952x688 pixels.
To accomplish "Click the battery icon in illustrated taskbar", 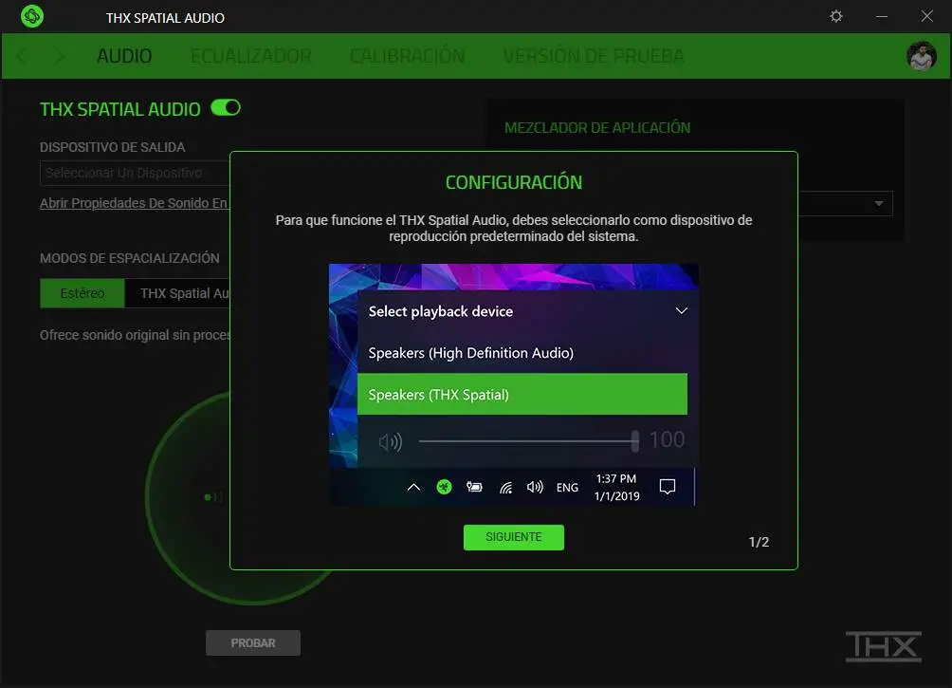I will click(474, 487).
